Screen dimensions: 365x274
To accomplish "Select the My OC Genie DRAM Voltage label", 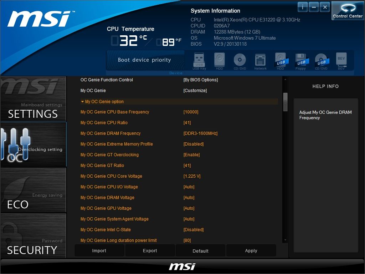I will pos(107,198).
